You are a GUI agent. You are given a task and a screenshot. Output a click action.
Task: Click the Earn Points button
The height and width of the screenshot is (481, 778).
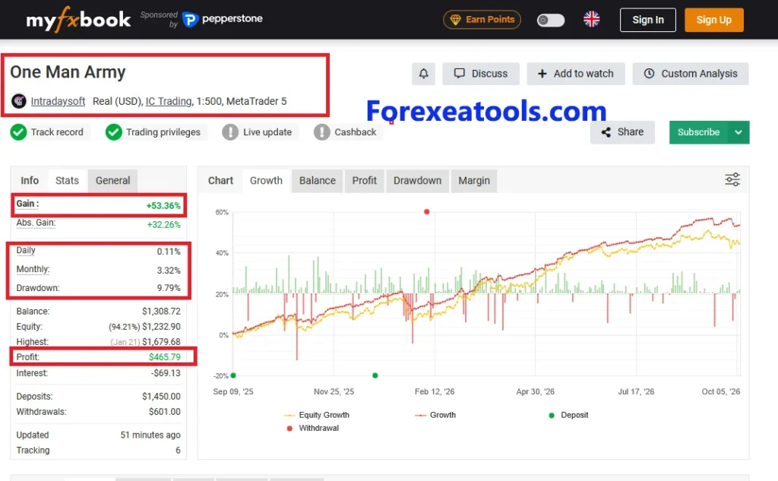[482, 19]
